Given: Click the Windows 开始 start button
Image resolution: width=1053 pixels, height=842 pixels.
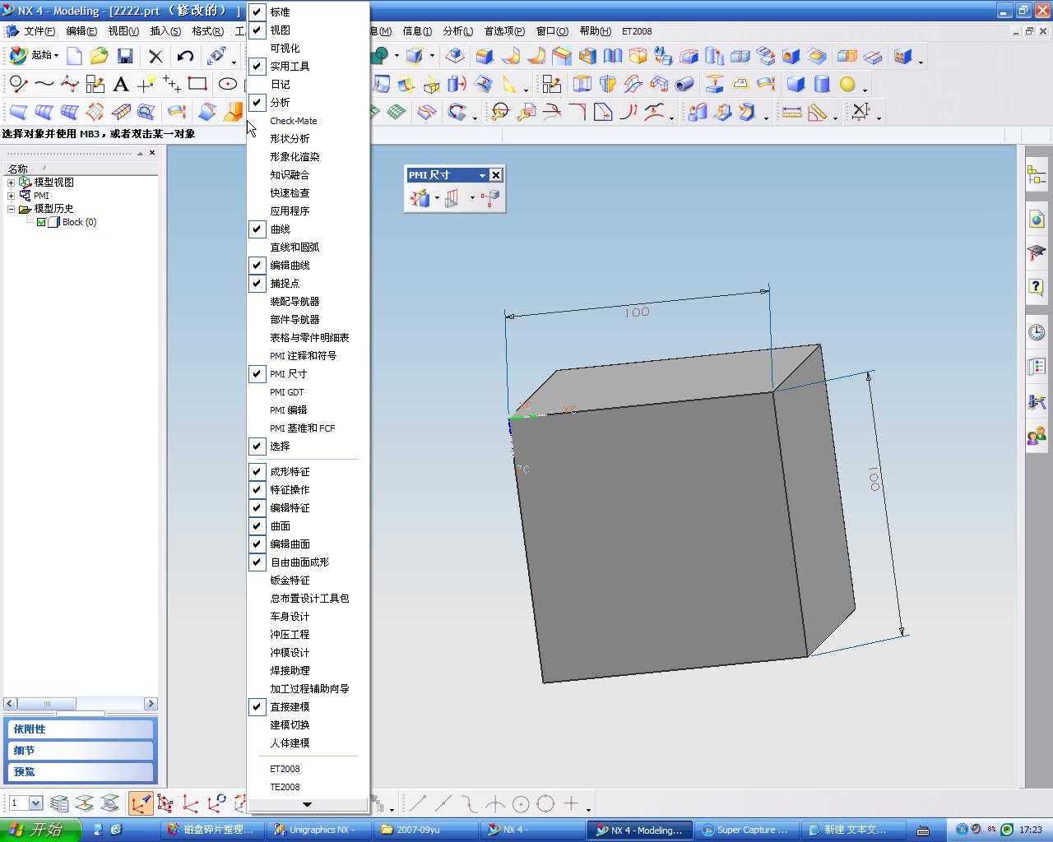Looking at the screenshot, I should click(40, 830).
